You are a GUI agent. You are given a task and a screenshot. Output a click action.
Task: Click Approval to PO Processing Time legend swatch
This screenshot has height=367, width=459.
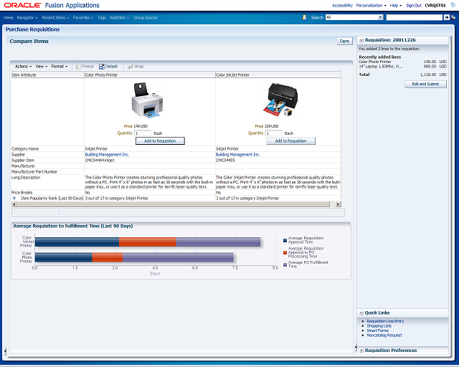tap(285, 252)
